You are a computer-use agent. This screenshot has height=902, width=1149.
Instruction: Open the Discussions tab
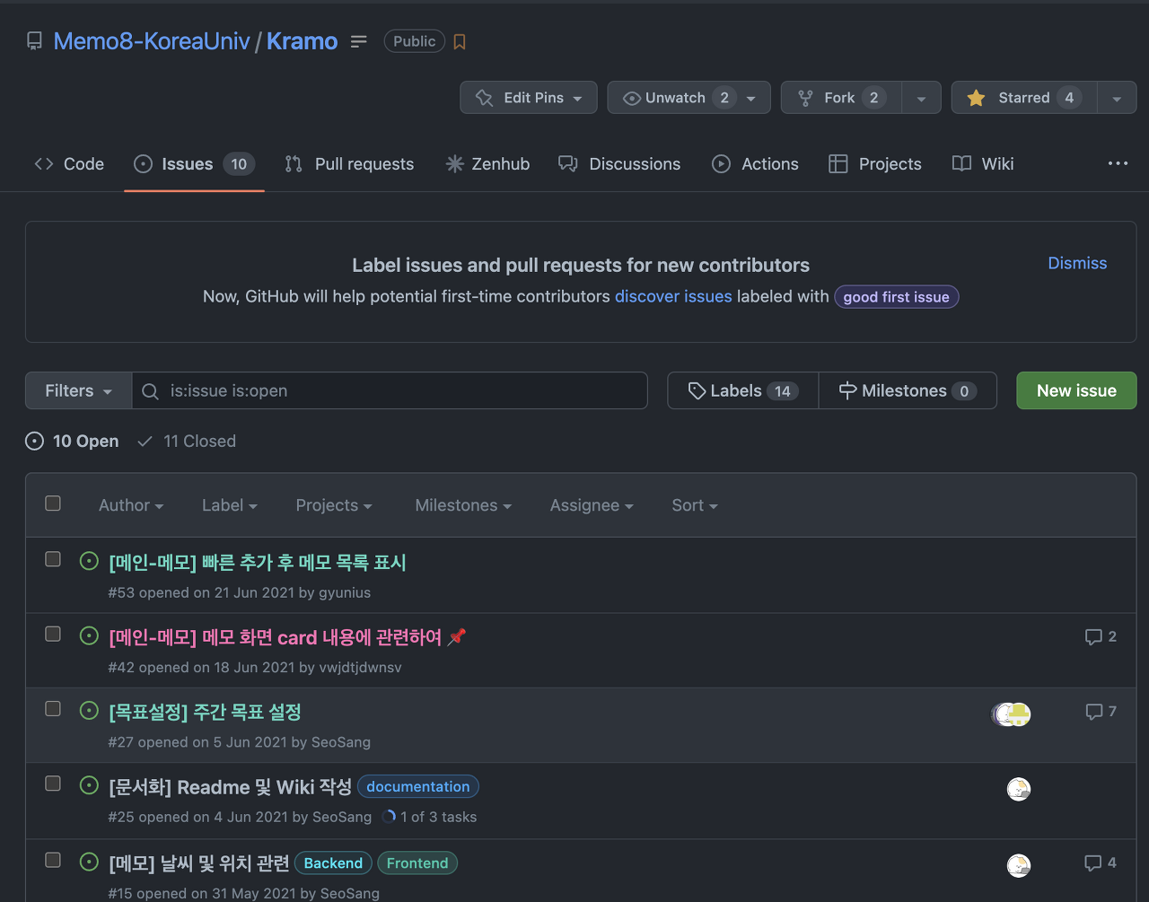coord(619,164)
